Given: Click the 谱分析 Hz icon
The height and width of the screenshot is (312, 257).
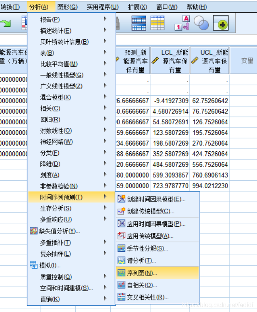Looking at the screenshot, I should coord(121,261).
